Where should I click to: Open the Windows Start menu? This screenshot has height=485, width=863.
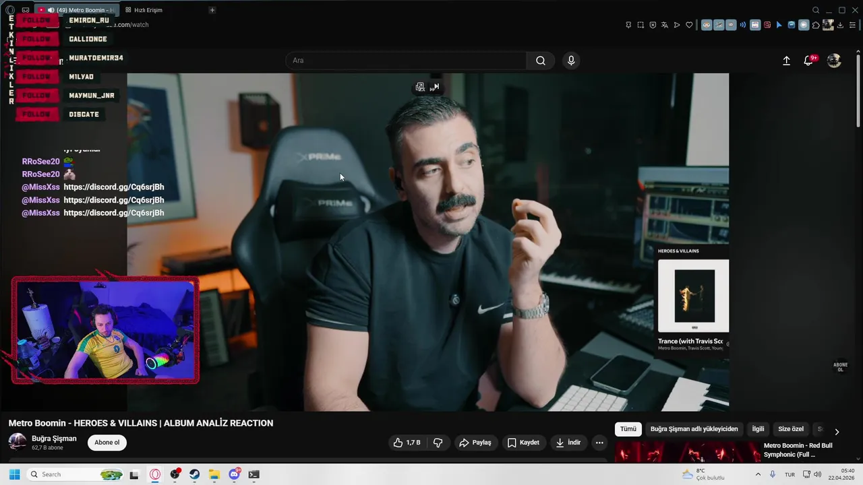pos(14,474)
